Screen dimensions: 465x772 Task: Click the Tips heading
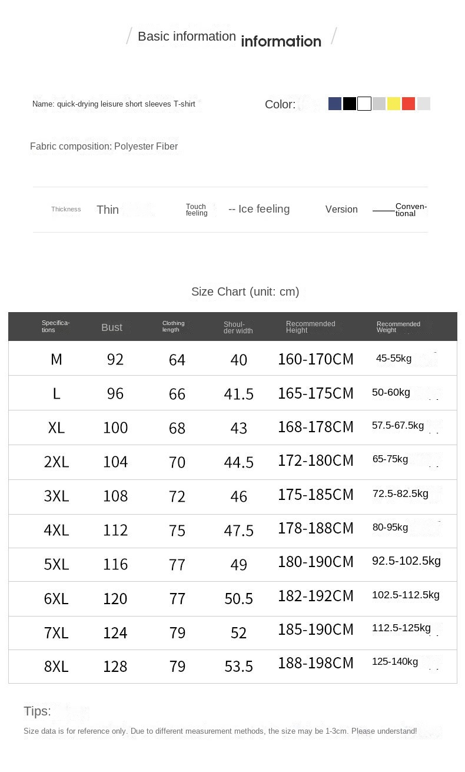tap(37, 711)
